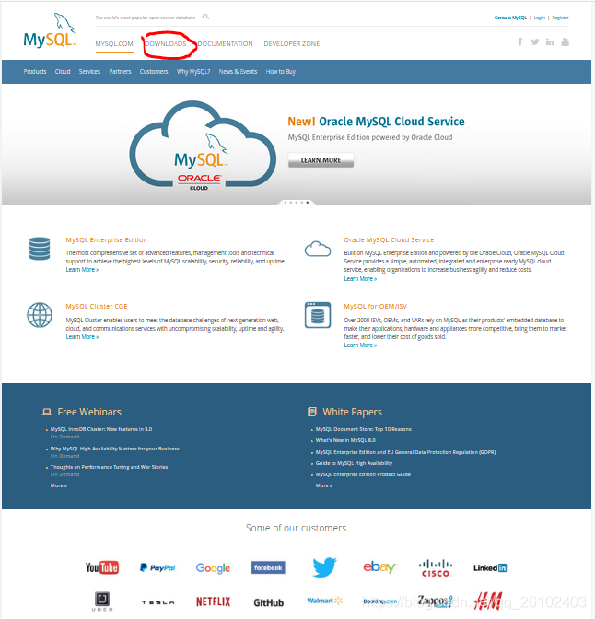Open the Cloud menu item
The width and height of the screenshot is (595, 619).
[x=63, y=72]
